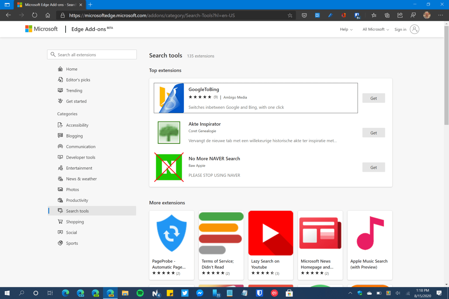
Task: Refresh the Edge Add-ons page
Action: click(x=34, y=15)
